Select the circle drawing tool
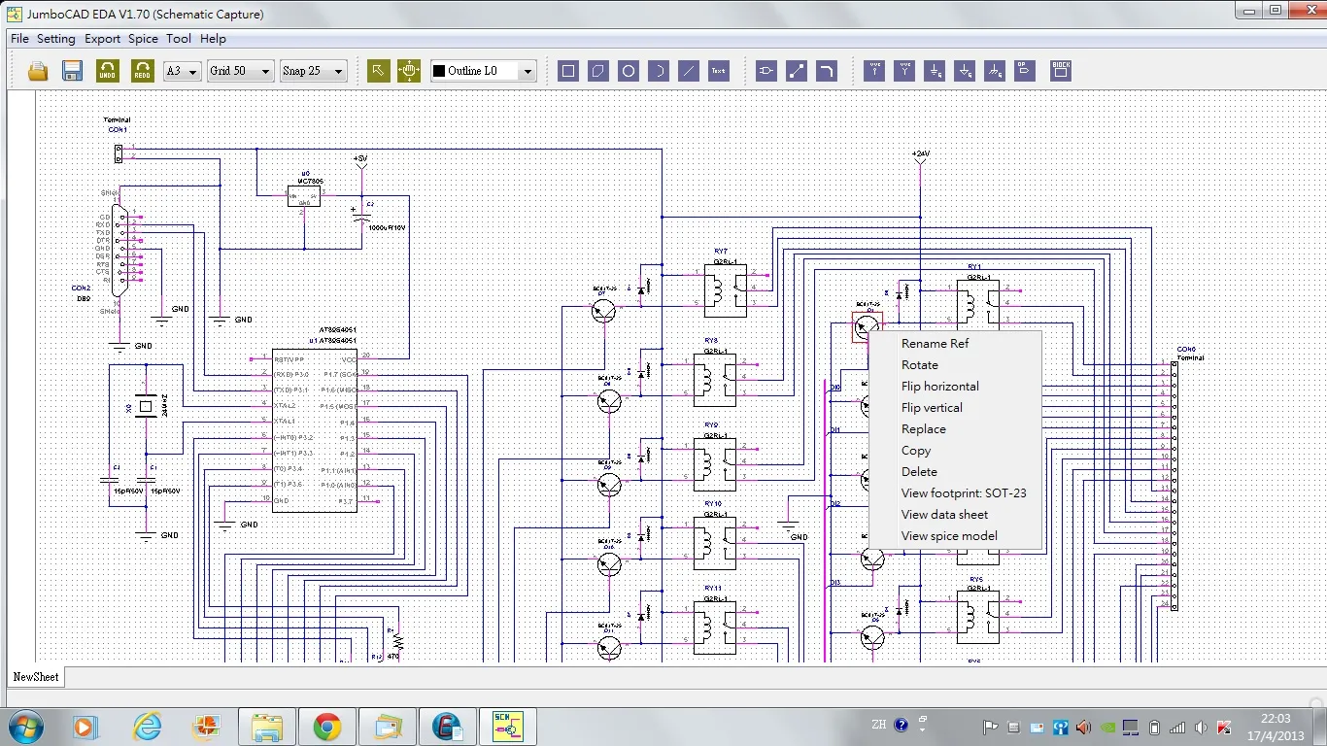This screenshot has width=1327, height=746. 628,70
